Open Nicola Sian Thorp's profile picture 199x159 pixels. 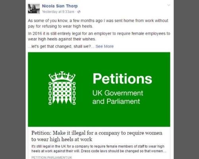34,9
